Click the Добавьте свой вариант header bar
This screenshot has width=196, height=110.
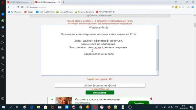click(x=100, y=16)
